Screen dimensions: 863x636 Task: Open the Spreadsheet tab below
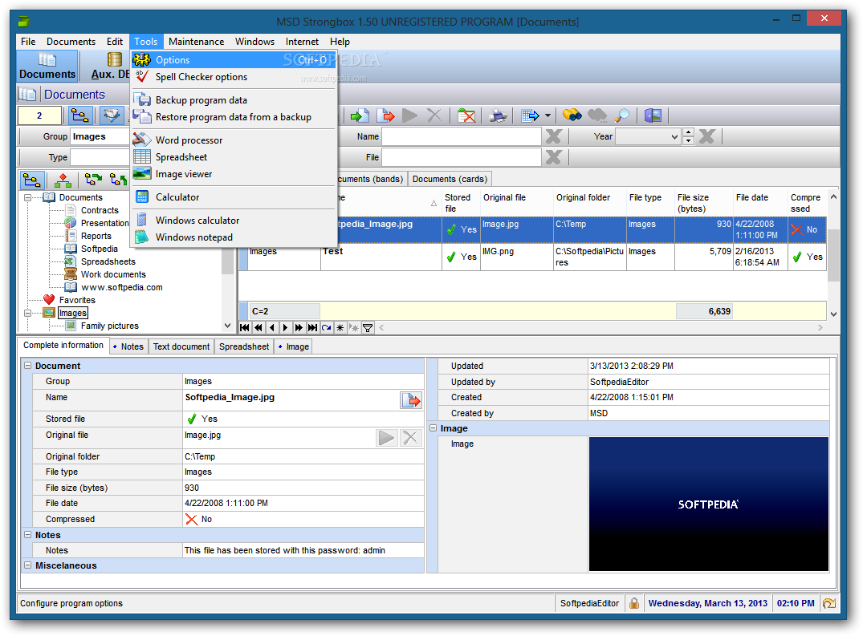pyautogui.click(x=244, y=346)
